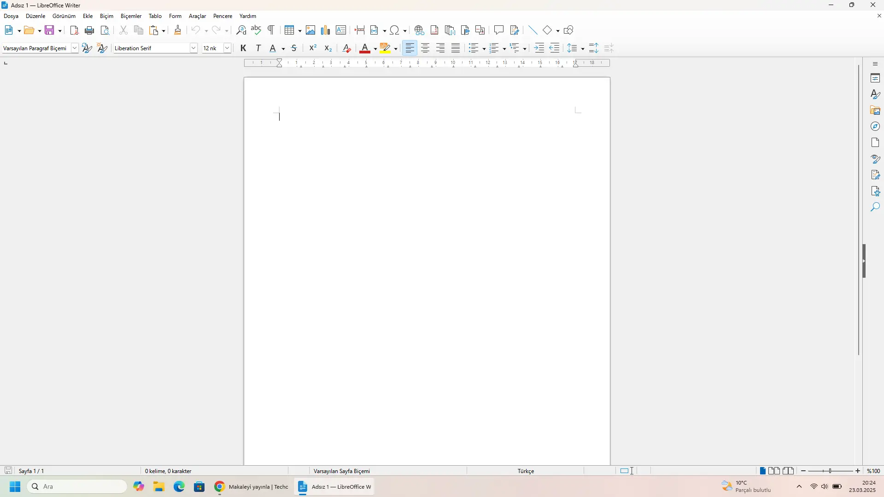884x497 pixels.
Task: Insert hyperlink icon
Action: point(419,30)
